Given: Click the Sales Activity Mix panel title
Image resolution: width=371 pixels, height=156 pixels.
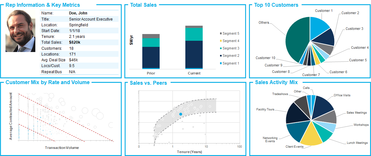Looking at the screenshot, I should point(276,82).
